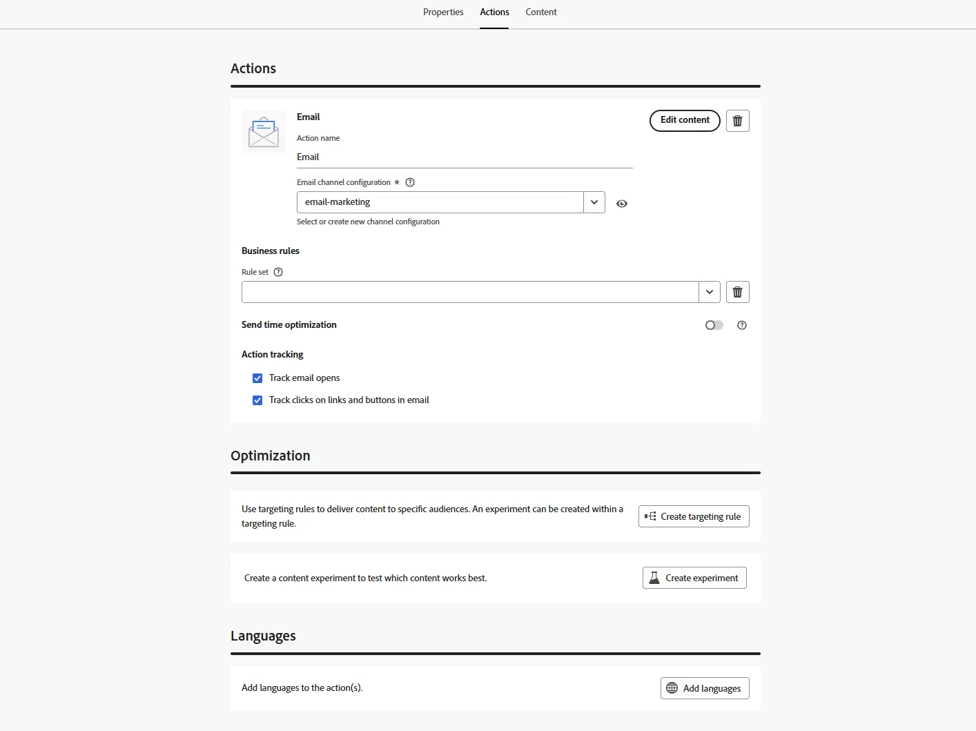Click Create targeting rule button

[694, 516]
